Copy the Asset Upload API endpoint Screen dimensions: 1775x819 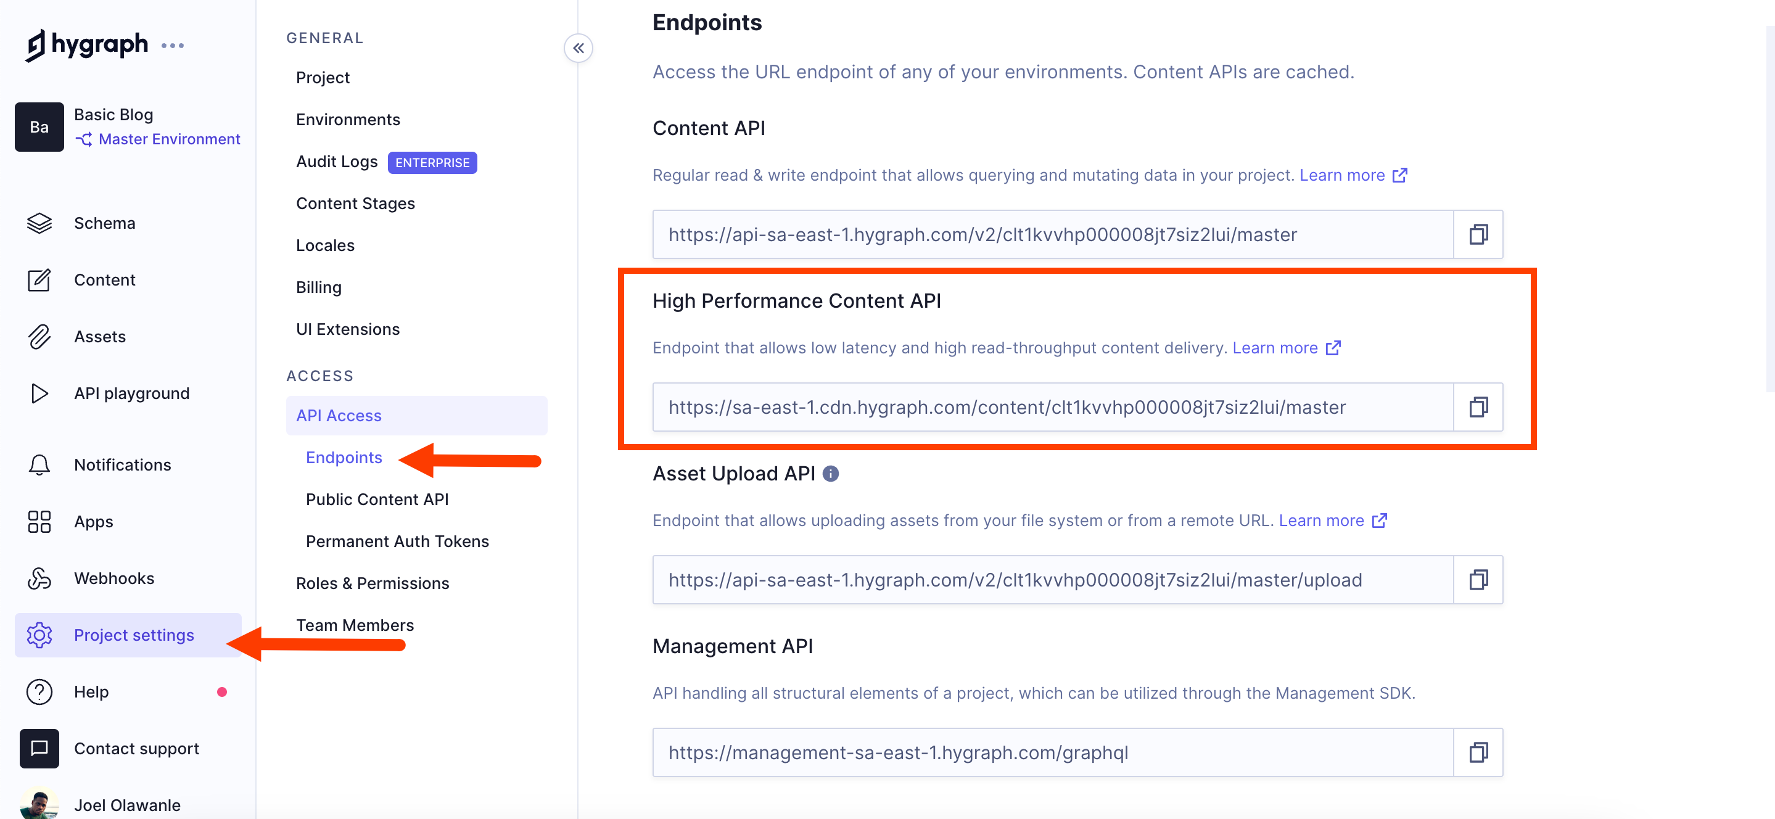[1478, 579]
